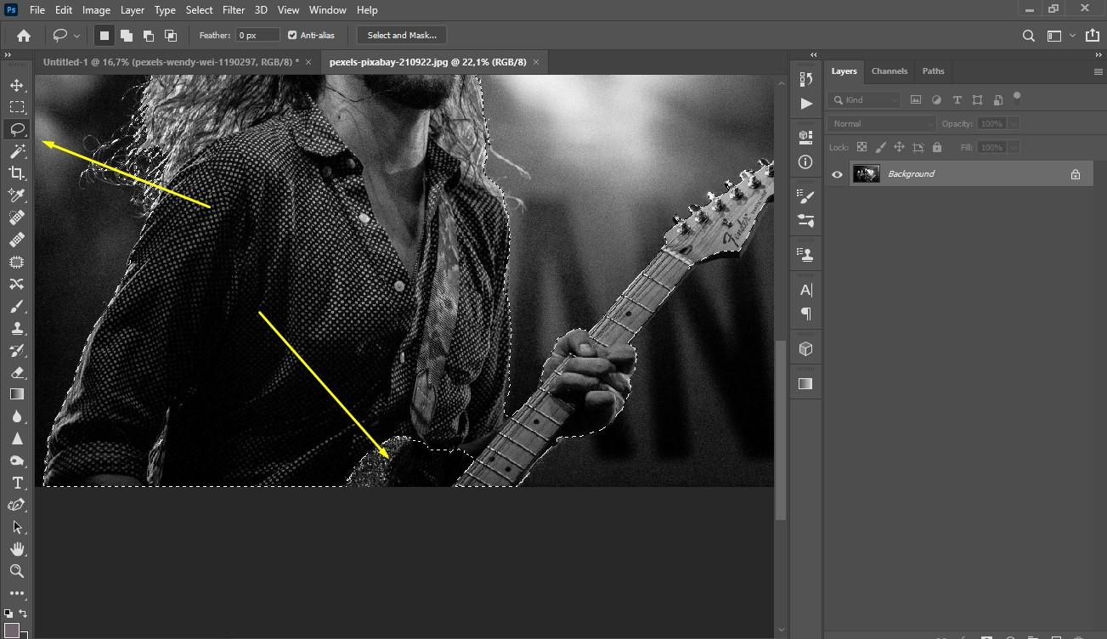The image size is (1107, 639).
Task: Enable Add to selection mode
Action: click(x=127, y=36)
